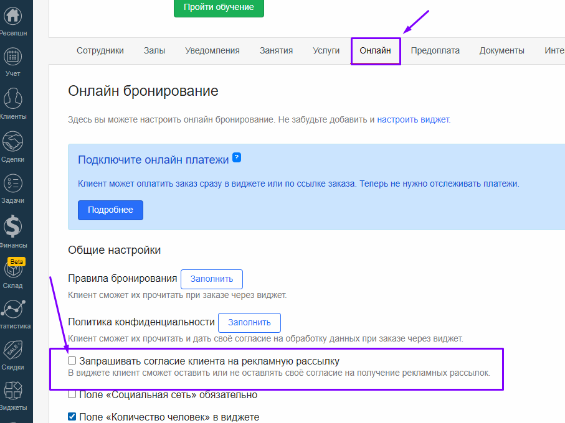Image resolution: width=565 pixels, height=423 pixels.
Task: Open the Учет calendar icon
Action: [x=12, y=57]
